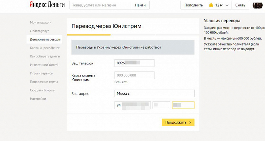Viewport: 265px width, 141px height.
Task: Click the heading 'Перевод через Юнистрим'
Action: click(x=106, y=26)
